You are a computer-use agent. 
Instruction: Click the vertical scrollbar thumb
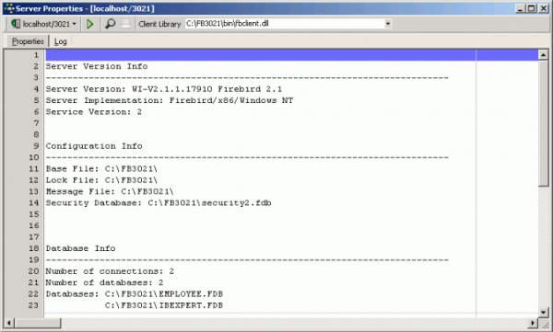point(543,123)
